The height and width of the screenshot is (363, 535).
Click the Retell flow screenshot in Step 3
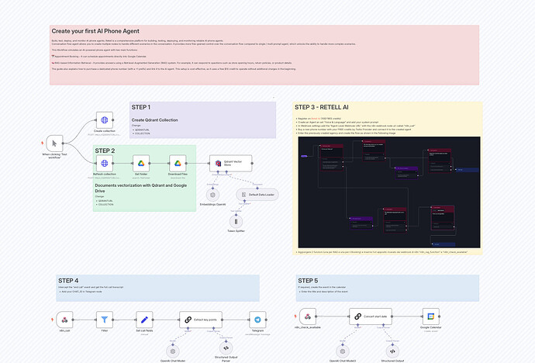coord(389,192)
